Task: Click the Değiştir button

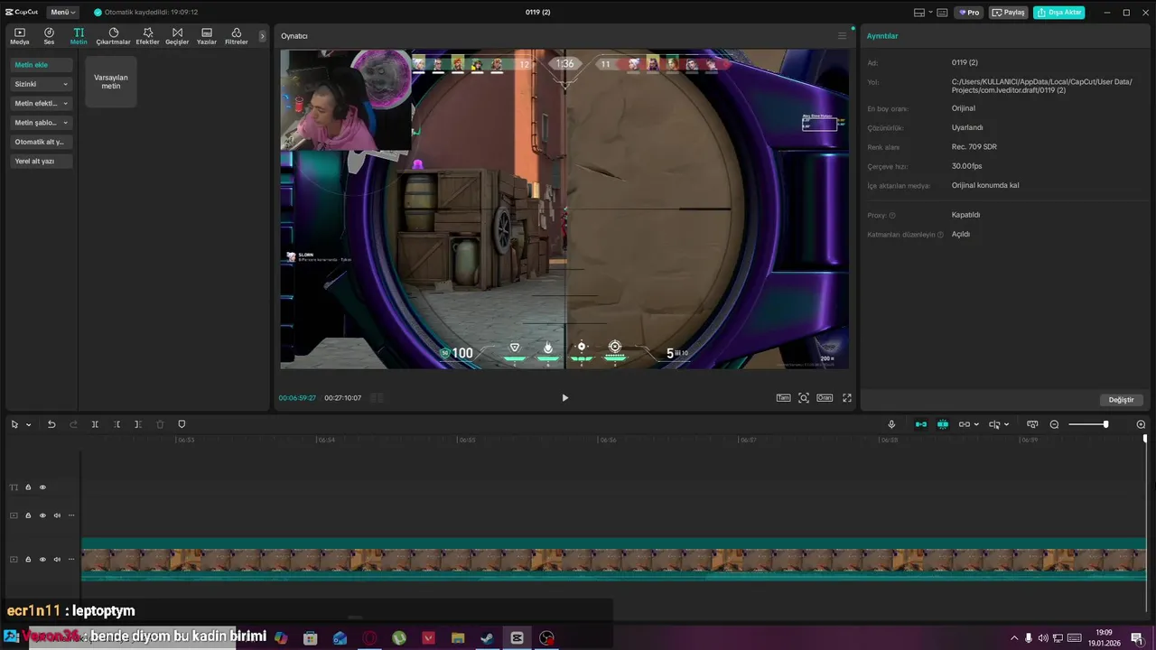Action: pos(1122,400)
